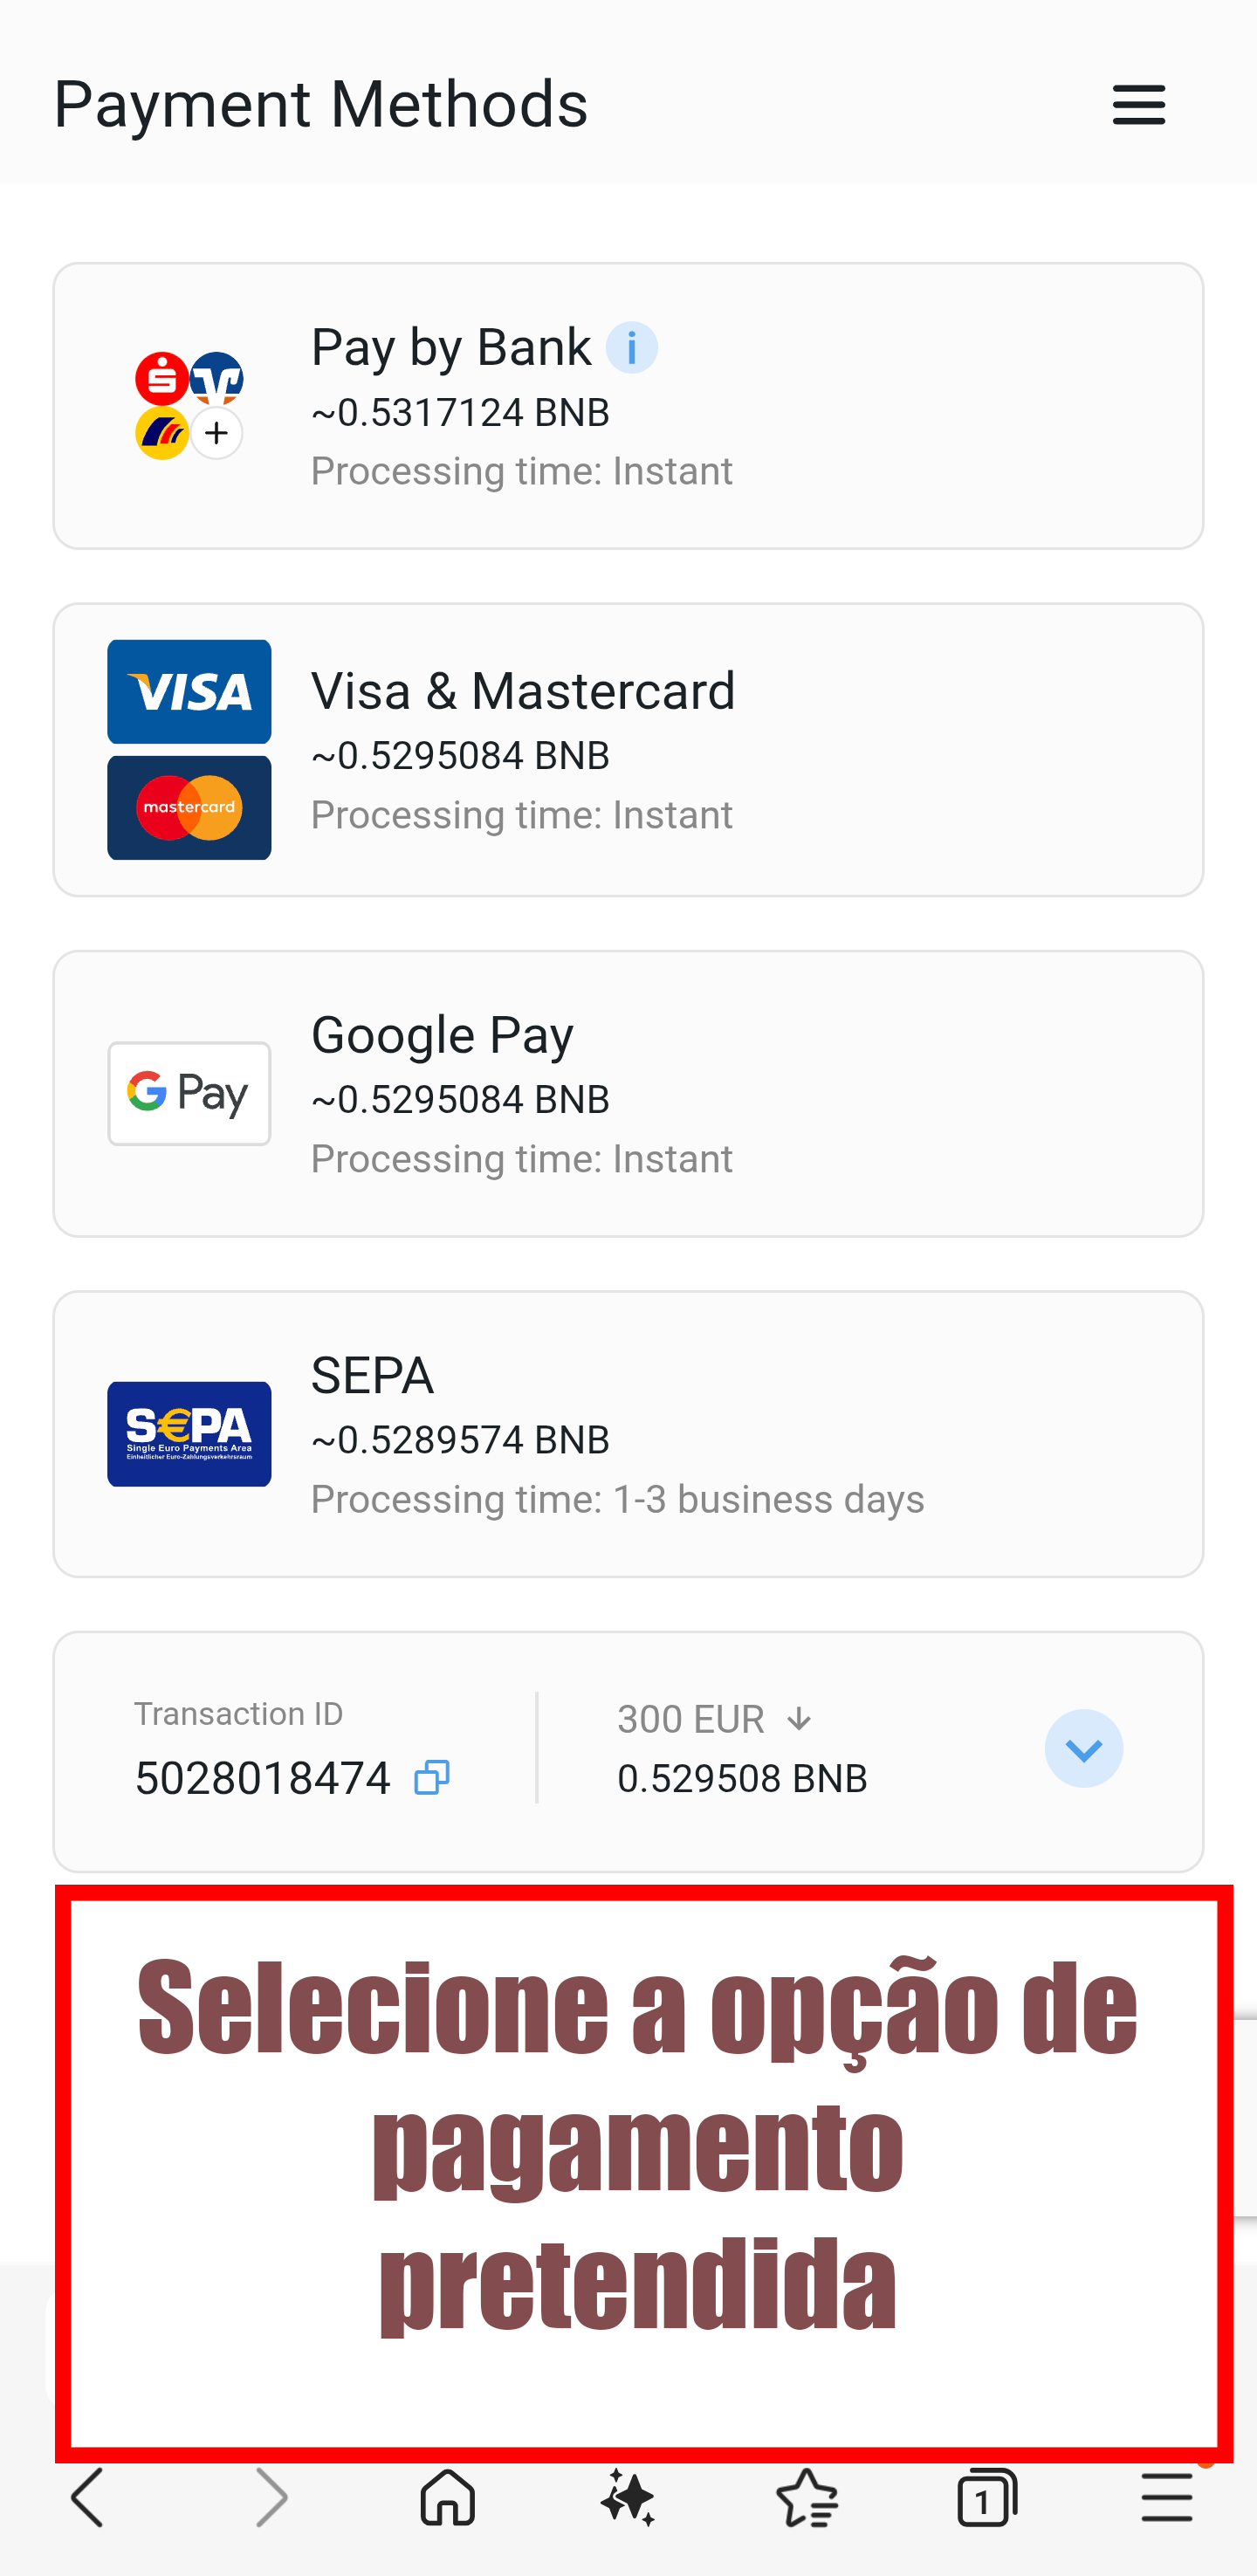The width and height of the screenshot is (1257, 2576).
Task: Expand transaction details with blue chevron
Action: 1083,1748
